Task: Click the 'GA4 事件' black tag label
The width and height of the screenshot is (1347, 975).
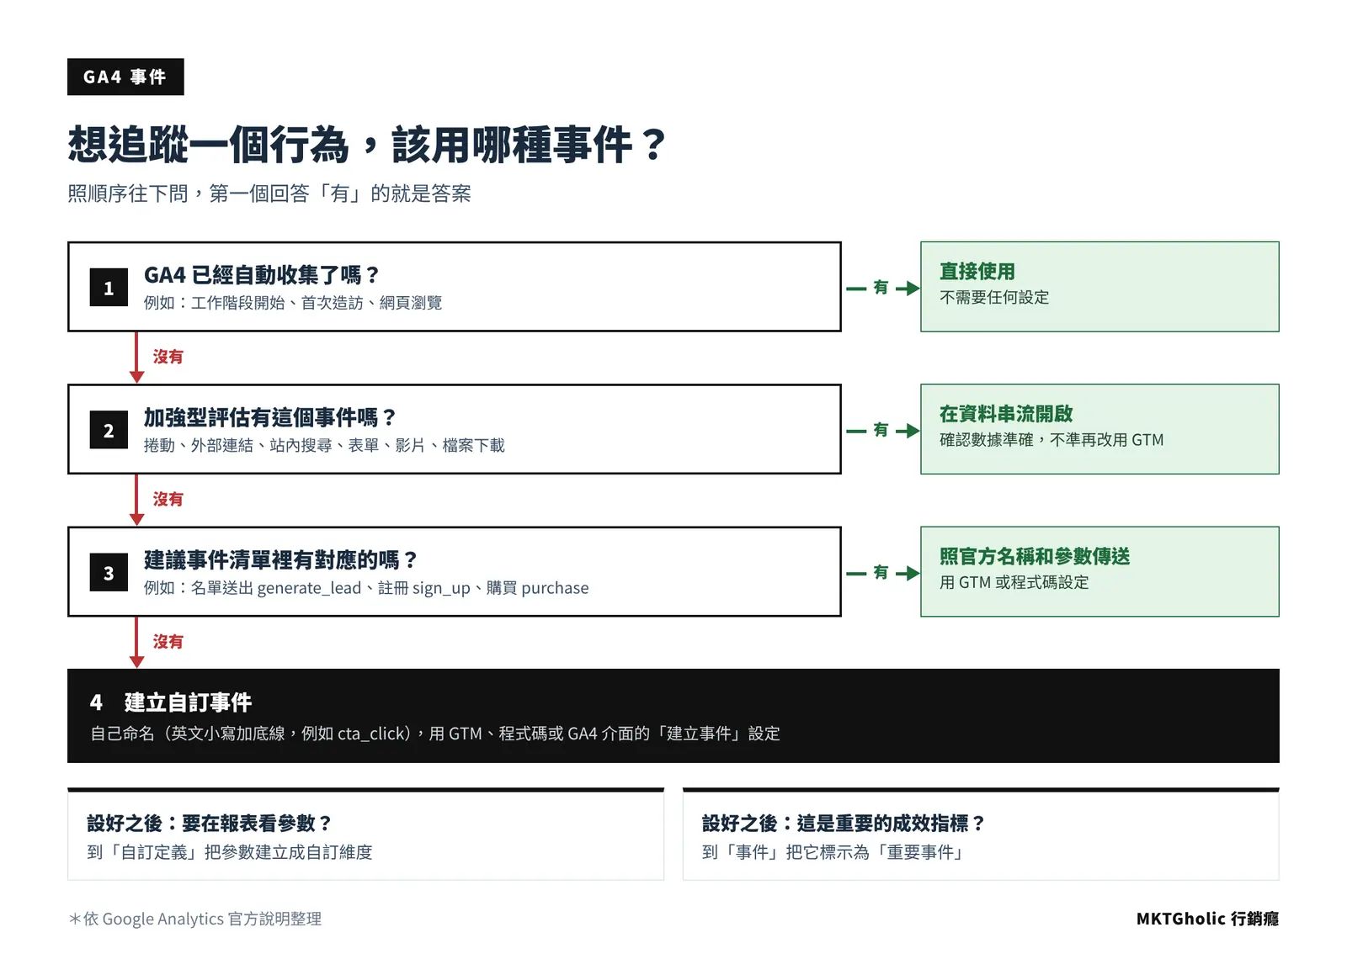Action: (x=125, y=77)
